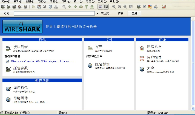Go forward in packet history arrow
Viewport: 195px width, 115px height.
[x=75, y=7]
